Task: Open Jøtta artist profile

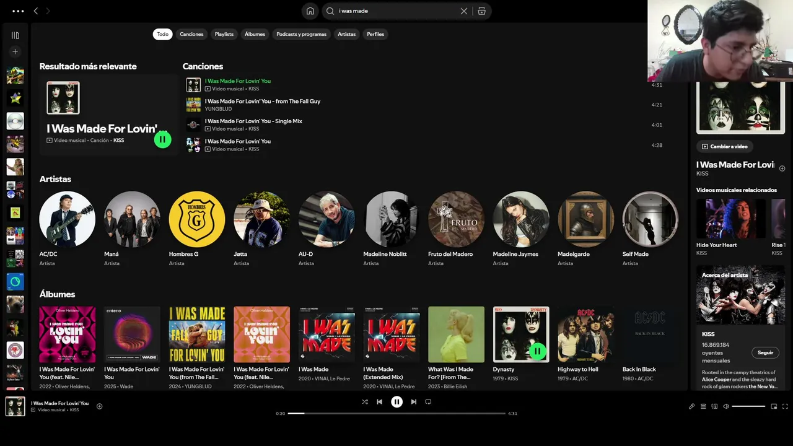Action: [x=261, y=219]
